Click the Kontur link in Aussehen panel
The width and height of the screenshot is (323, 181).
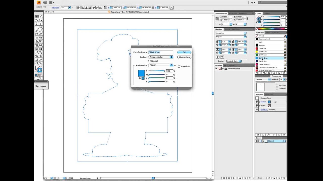263,102
